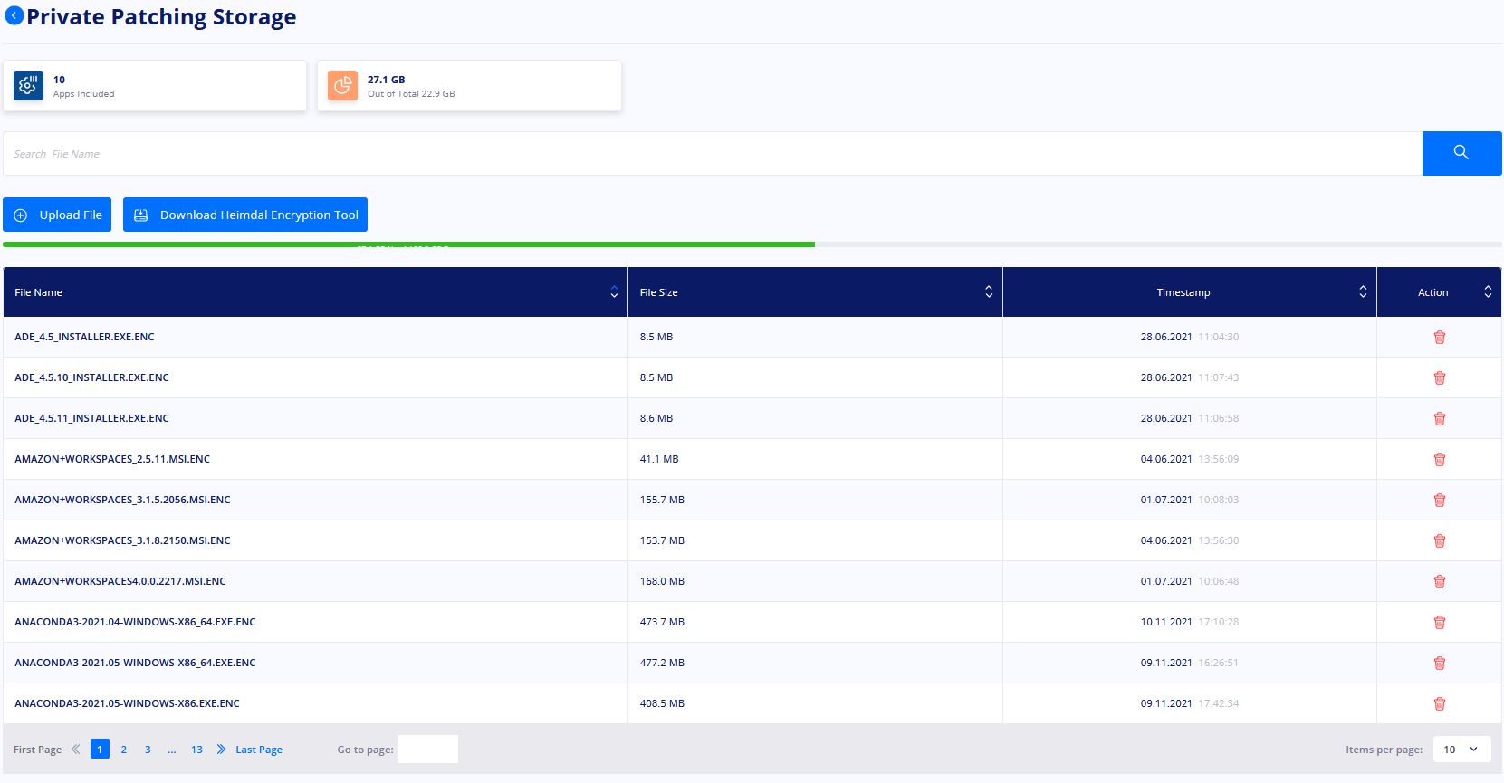Screen dimensions: 1504x783
Task: Delete ADE_4.5.10_INSTALLER.EXE.ENC with its trash icon
Action: (1440, 377)
